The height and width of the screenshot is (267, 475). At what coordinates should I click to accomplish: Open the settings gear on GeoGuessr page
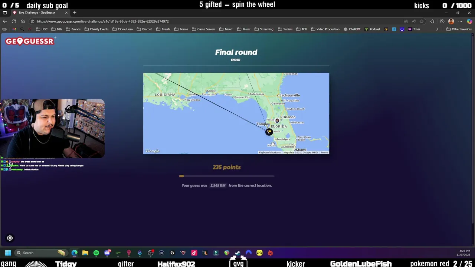pos(10,238)
